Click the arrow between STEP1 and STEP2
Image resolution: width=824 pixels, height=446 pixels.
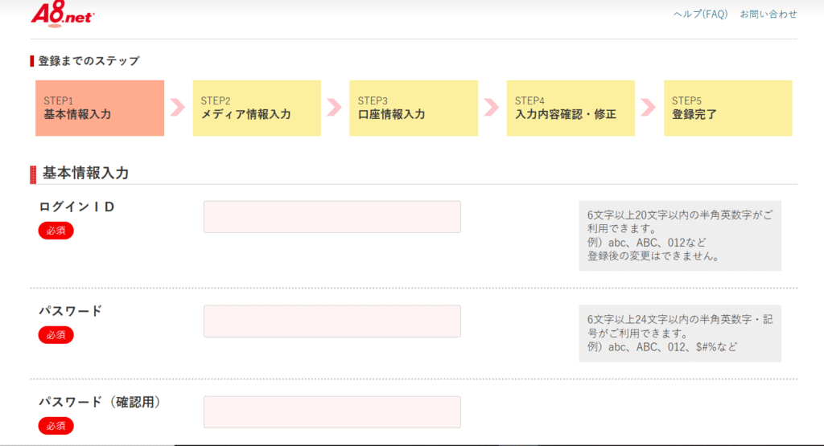[x=178, y=108]
